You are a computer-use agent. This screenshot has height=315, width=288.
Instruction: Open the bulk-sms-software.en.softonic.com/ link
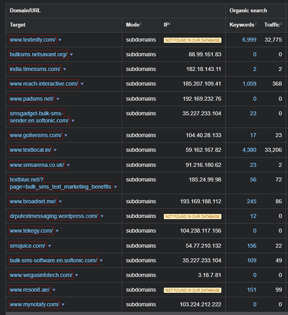click(53, 261)
